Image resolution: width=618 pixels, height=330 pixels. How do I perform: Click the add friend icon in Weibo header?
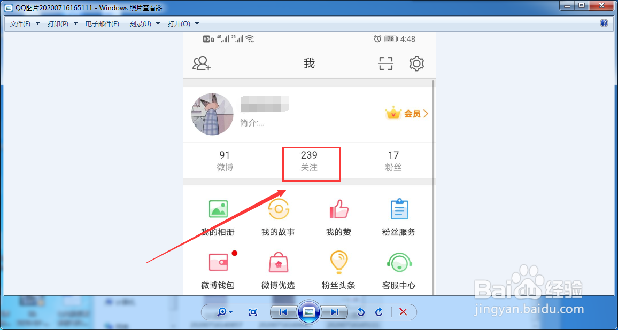[202, 64]
